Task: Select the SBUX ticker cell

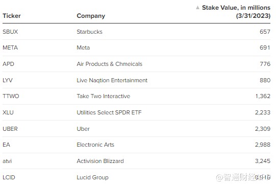Action: (x=10, y=32)
